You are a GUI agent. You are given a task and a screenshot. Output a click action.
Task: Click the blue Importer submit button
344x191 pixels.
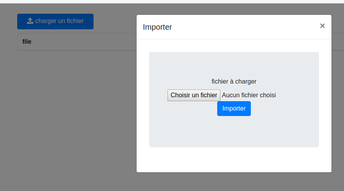[234, 109]
